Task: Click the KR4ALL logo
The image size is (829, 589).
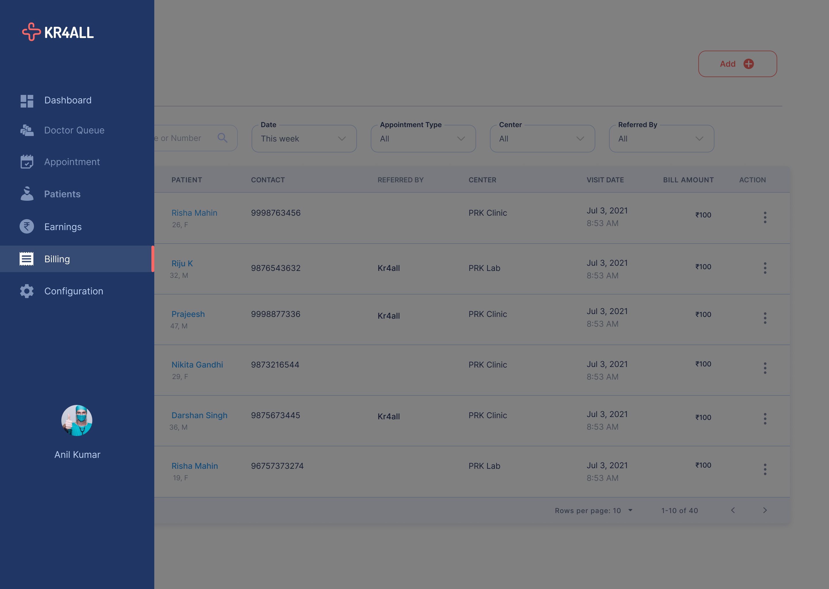Action: click(58, 32)
